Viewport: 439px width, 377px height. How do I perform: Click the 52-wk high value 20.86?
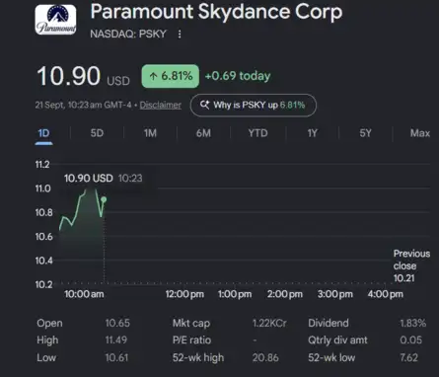pyautogui.click(x=265, y=357)
